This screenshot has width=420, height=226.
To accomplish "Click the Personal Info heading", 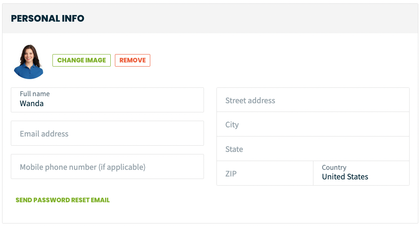I will (x=48, y=18).
